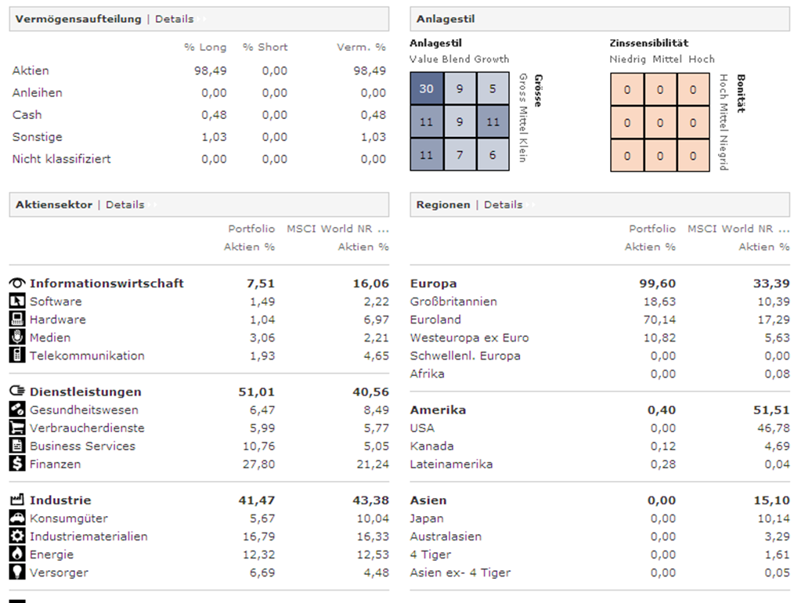Screen dimensions: 805x603
Task: Open Details link next to Vermögensaufteilung
Action: pyautogui.click(x=174, y=19)
